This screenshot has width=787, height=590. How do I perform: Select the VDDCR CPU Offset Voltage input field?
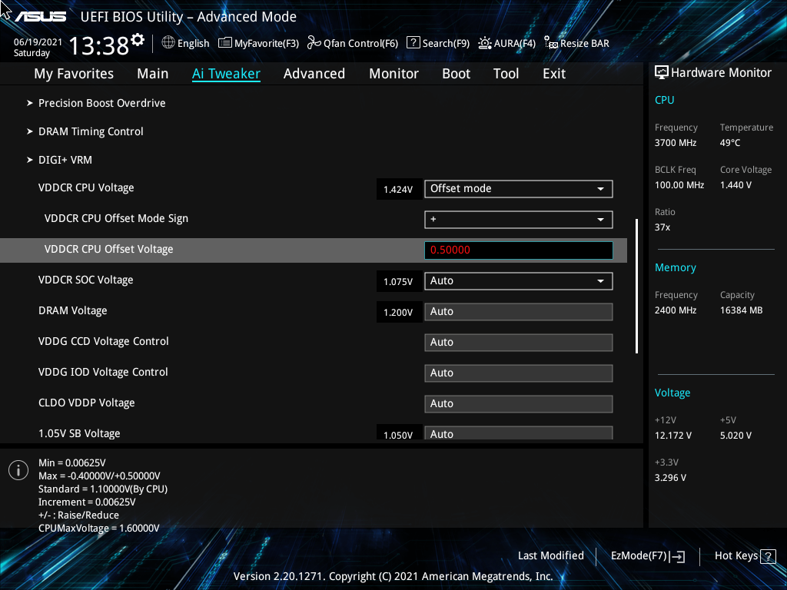(518, 250)
